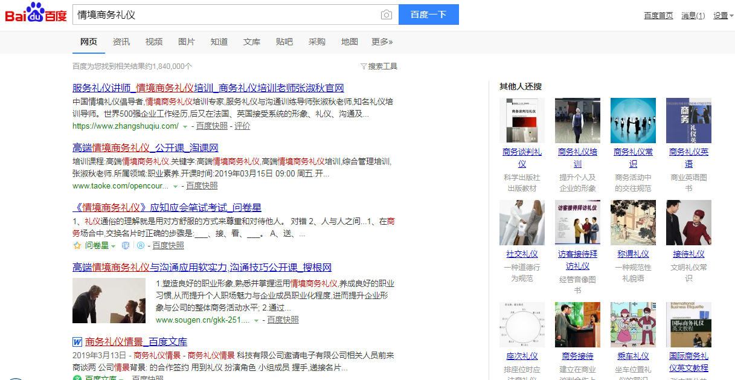Click the 百度一下 search button
This screenshot has height=380, width=735.
point(429,14)
